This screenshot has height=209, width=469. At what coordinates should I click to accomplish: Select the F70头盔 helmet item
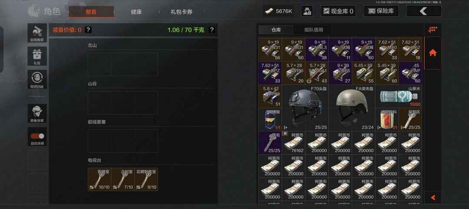pos(305,108)
